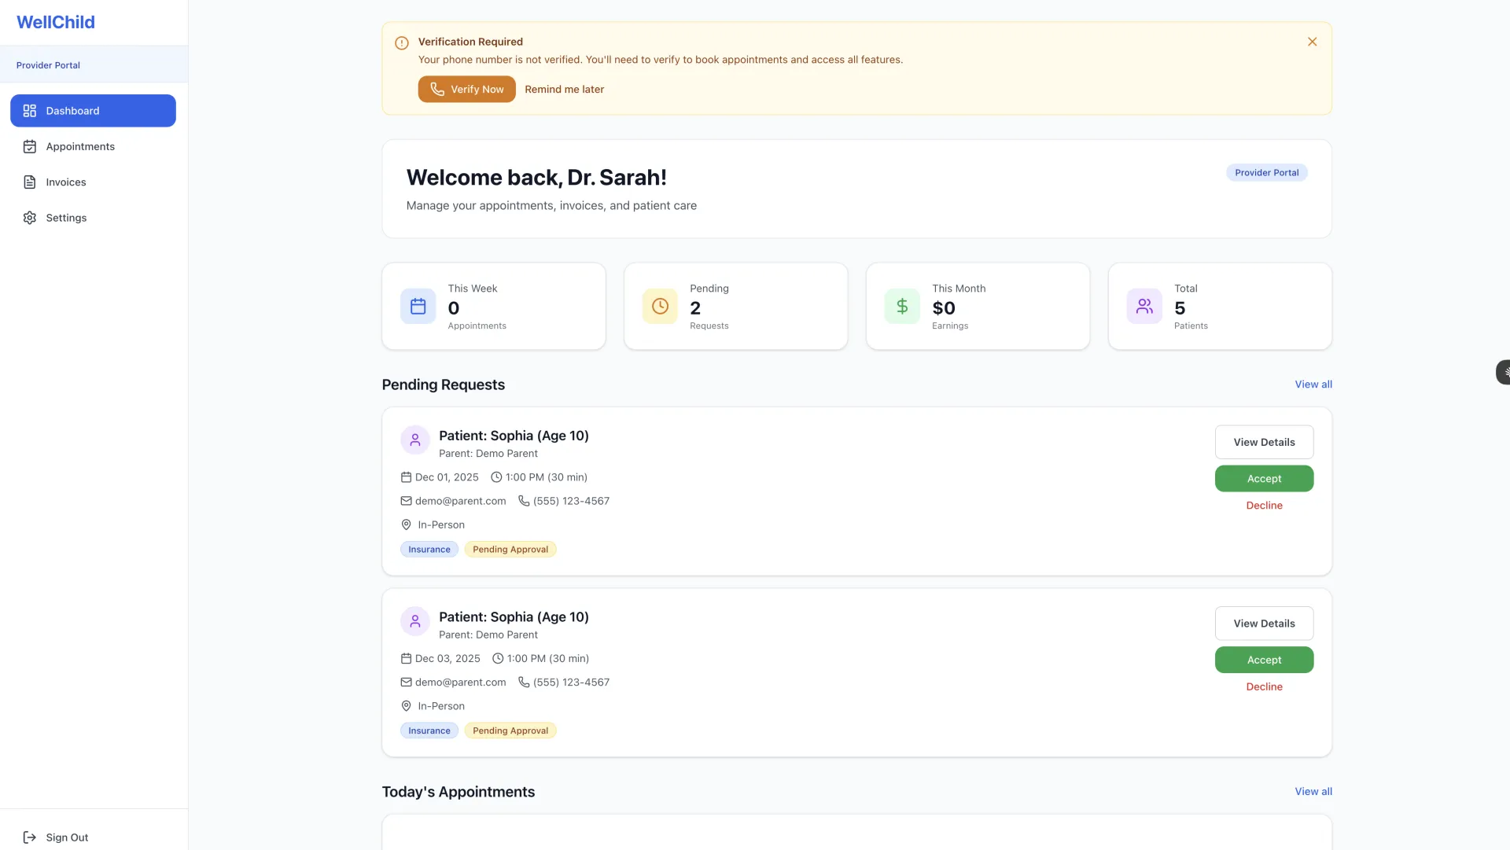Click the calendar icon on This Week card
This screenshot has width=1510, height=850.
[x=418, y=306]
